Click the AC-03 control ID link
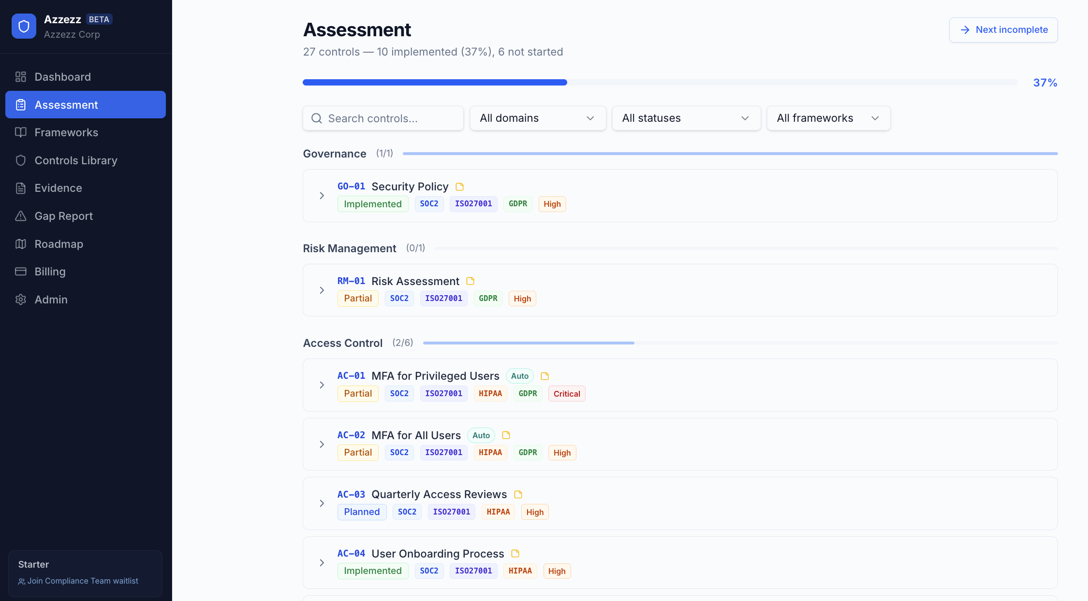Screen dimensions: 1088x601 point(351,495)
